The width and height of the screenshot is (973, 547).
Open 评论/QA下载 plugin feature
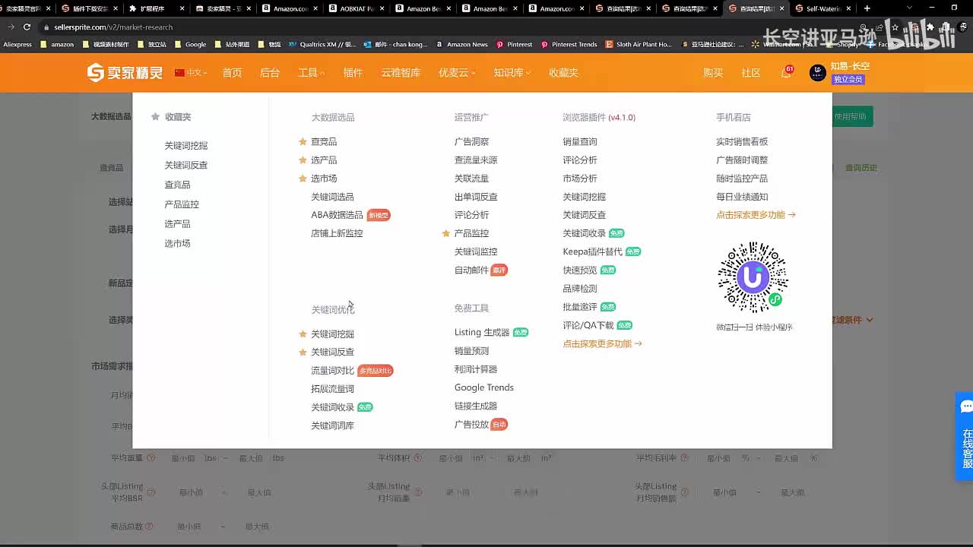(588, 325)
